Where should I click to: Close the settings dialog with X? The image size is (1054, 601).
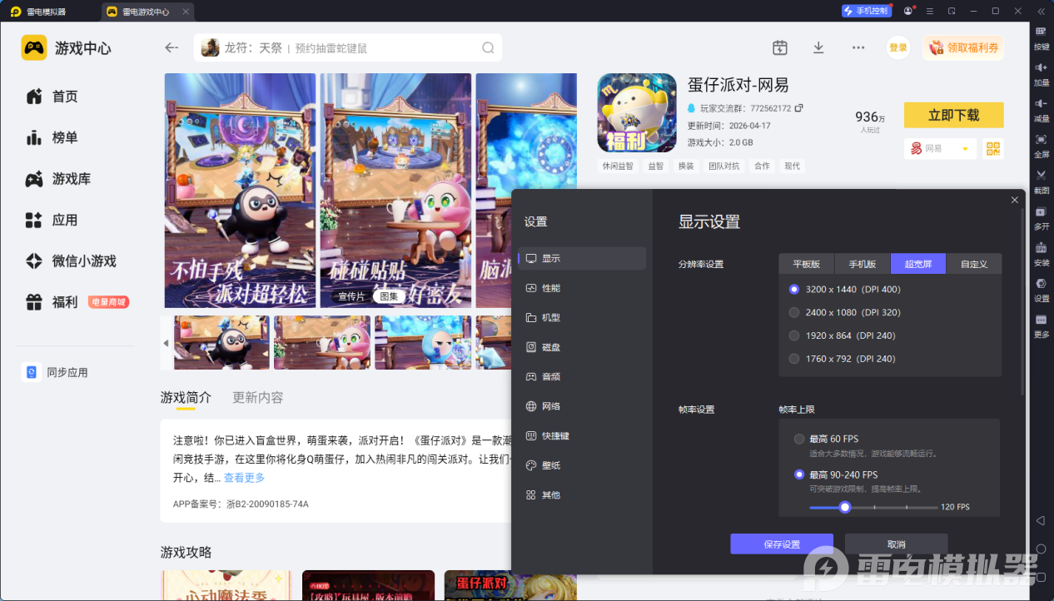click(1014, 200)
